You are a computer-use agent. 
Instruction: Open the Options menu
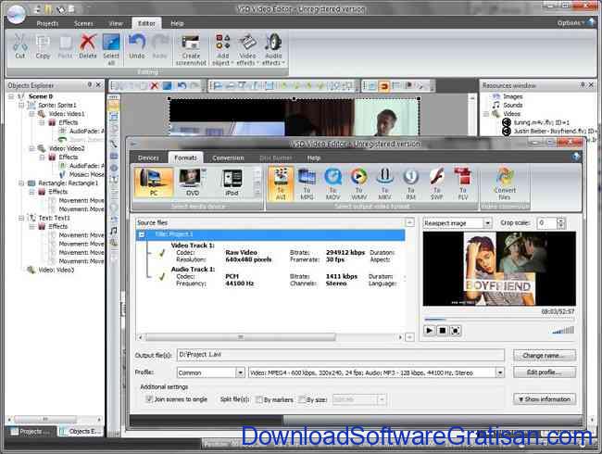tap(571, 23)
